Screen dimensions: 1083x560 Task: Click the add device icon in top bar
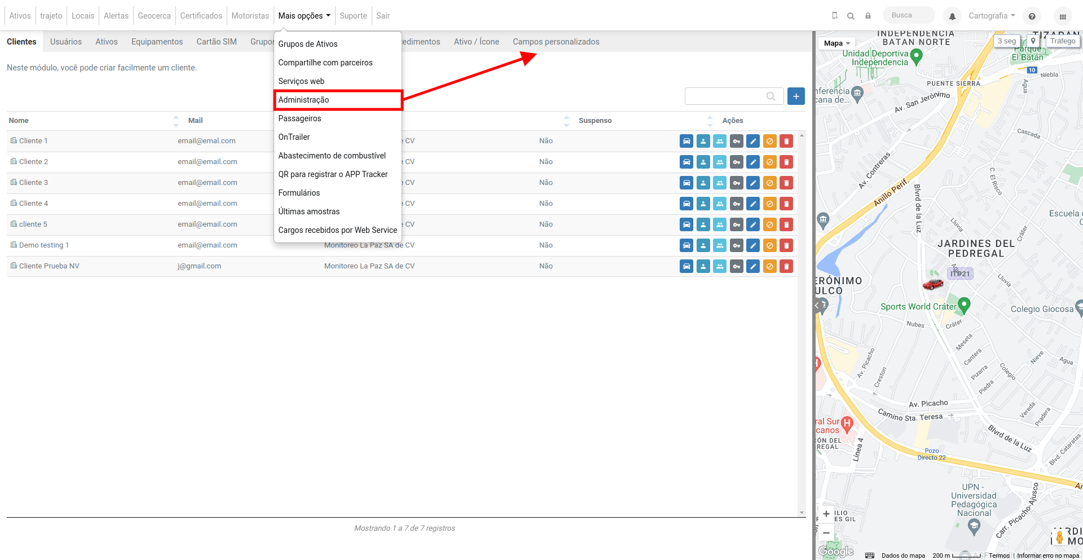(x=835, y=16)
